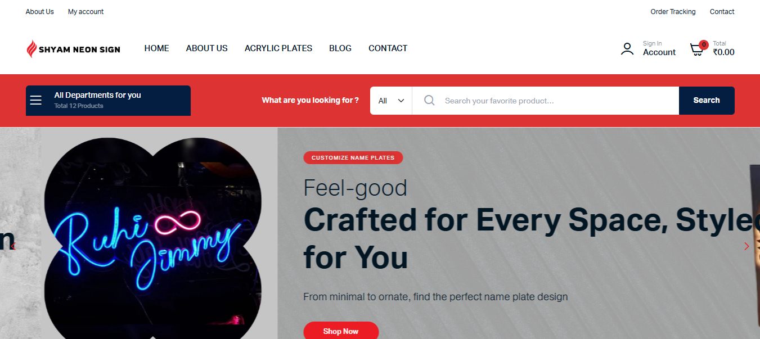This screenshot has height=339, width=760.
Task: Open the ACRYLIC PLATES menu item
Action: [x=278, y=48]
